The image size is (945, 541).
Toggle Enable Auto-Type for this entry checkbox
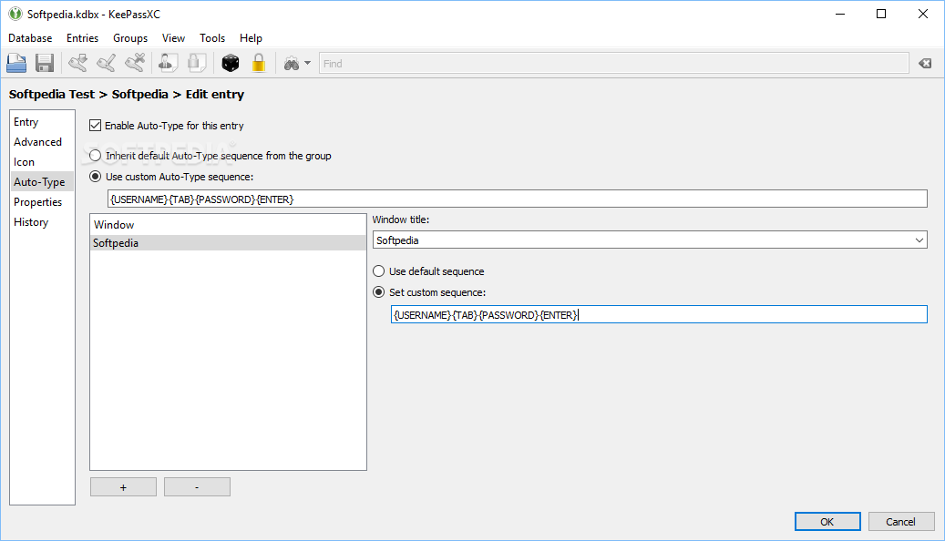(x=95, y=126)
